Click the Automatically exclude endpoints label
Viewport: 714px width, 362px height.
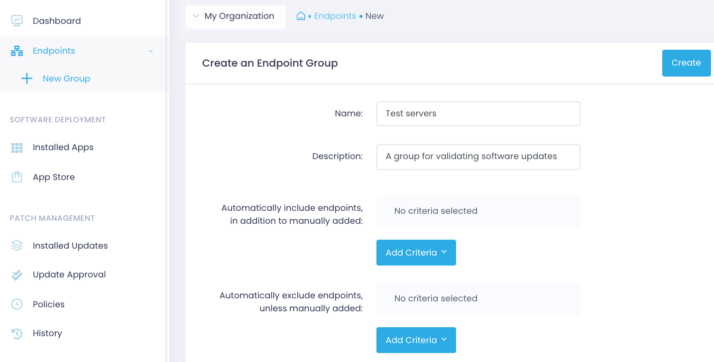click(291, 302)
